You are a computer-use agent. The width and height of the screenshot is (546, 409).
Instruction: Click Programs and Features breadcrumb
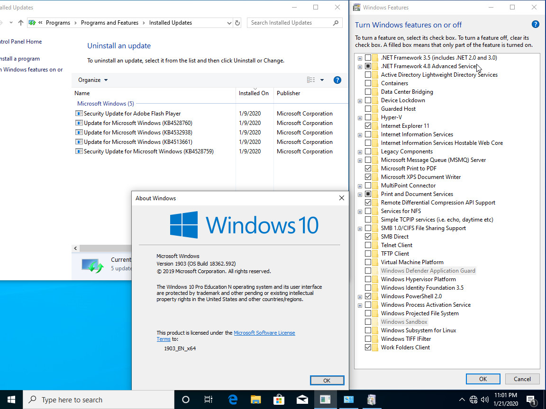(x=109, y=23)
